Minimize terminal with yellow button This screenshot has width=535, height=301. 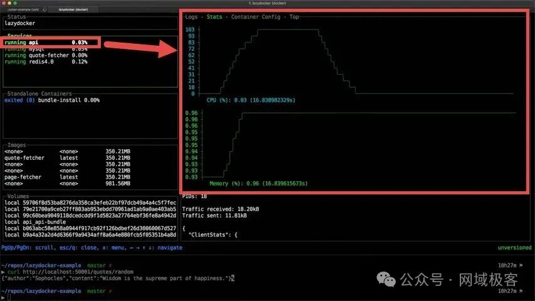tap(9, 3)
